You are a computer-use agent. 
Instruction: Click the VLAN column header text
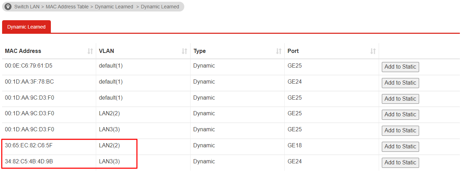(x=107, y=51)
